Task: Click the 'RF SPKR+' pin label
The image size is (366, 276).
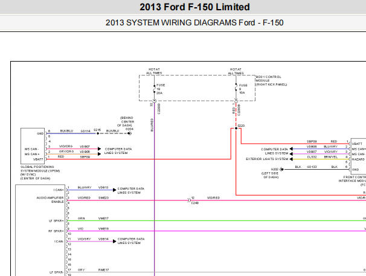Action: (x=56, y=231)
